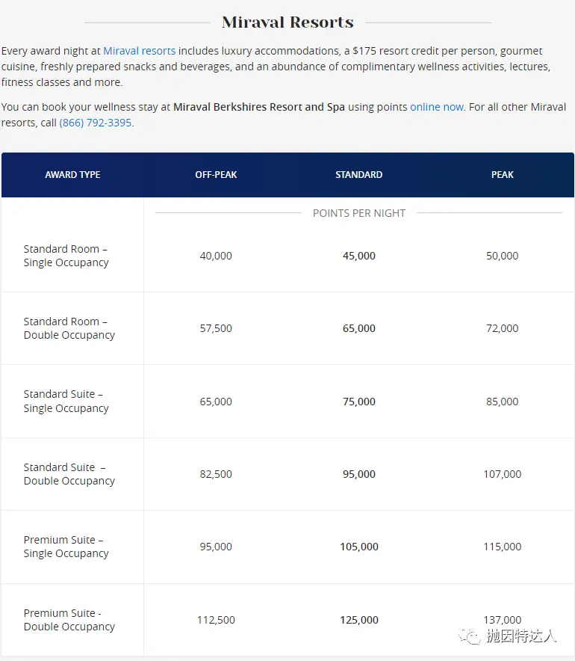Select the PEAK column header

(502, 174)
